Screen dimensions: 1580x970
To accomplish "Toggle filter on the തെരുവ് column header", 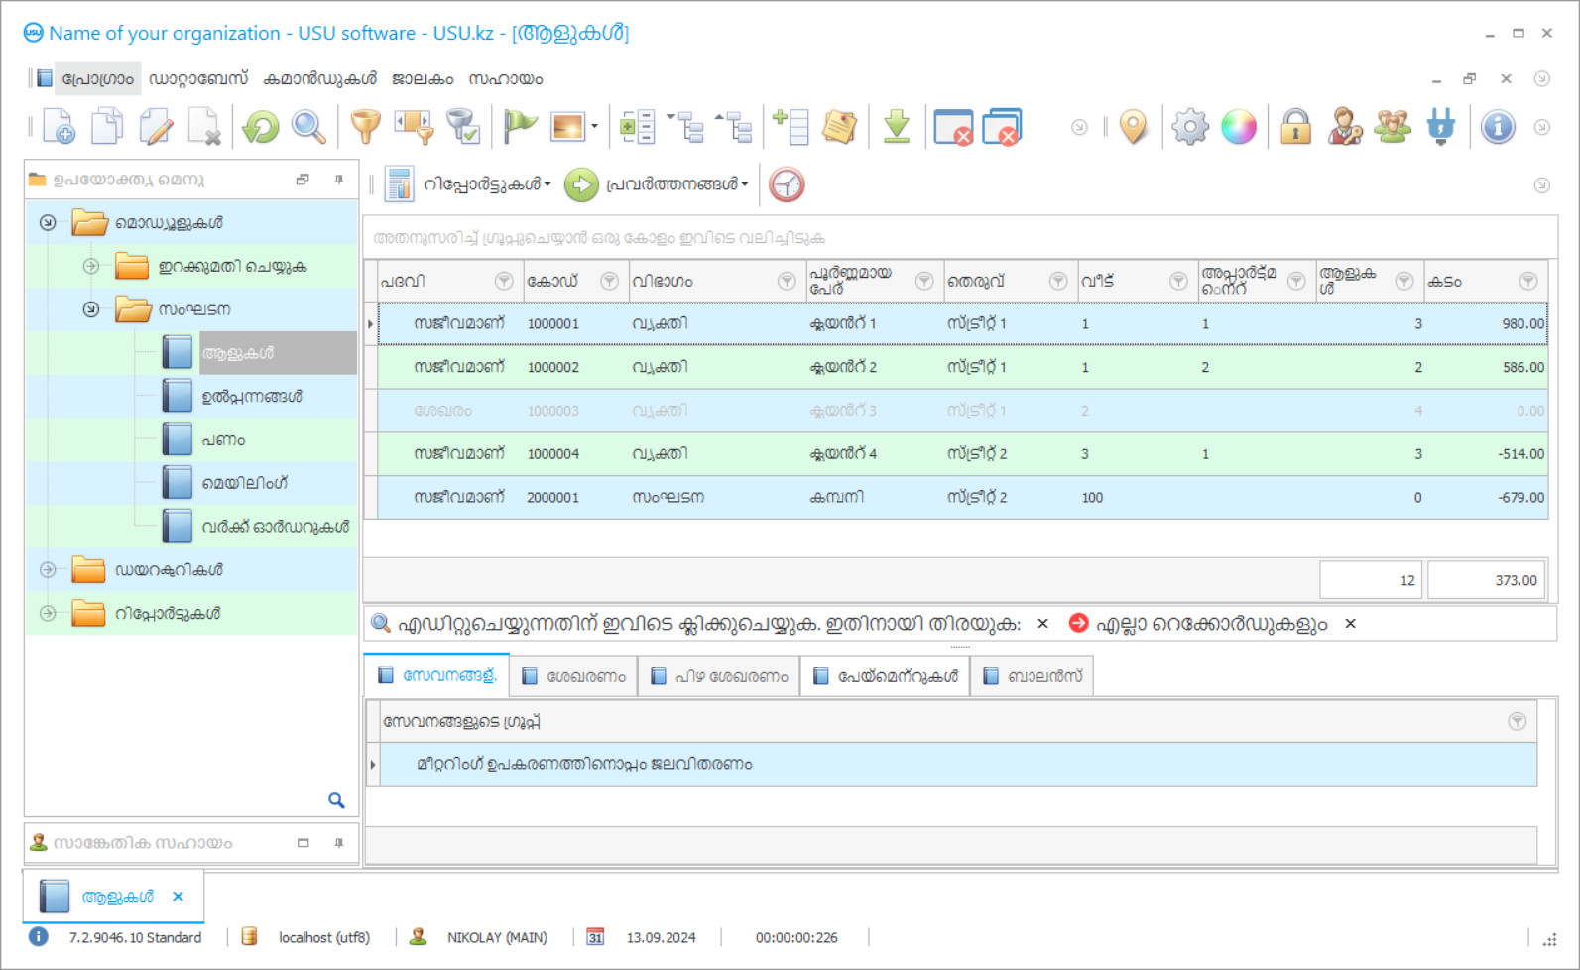I will point(1057,282).
